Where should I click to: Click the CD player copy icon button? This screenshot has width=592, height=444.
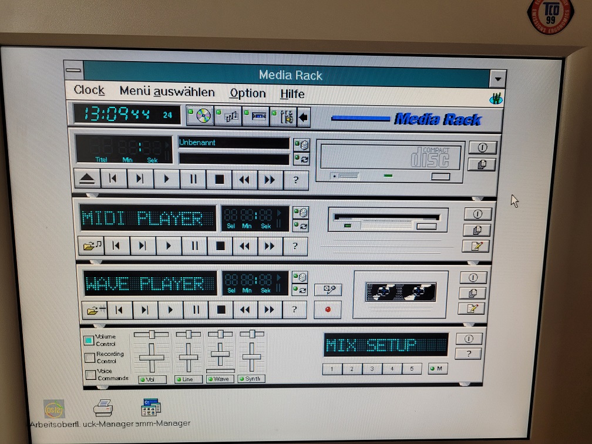[482, 164]
